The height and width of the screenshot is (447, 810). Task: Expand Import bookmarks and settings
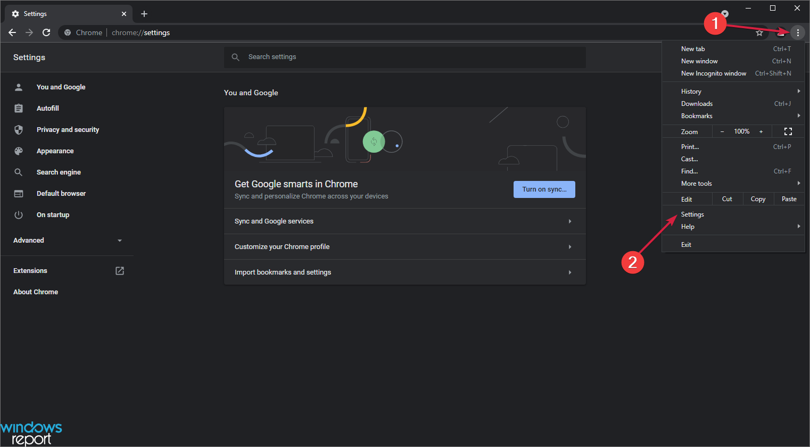[x=405, y=272]
